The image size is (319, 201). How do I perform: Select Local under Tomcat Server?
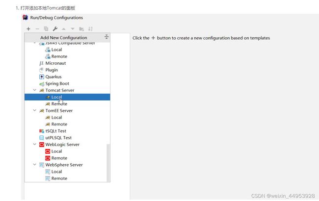pyautogui.click(x=67, y=97)
